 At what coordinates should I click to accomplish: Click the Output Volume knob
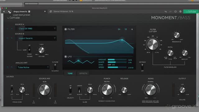[182, 90]
